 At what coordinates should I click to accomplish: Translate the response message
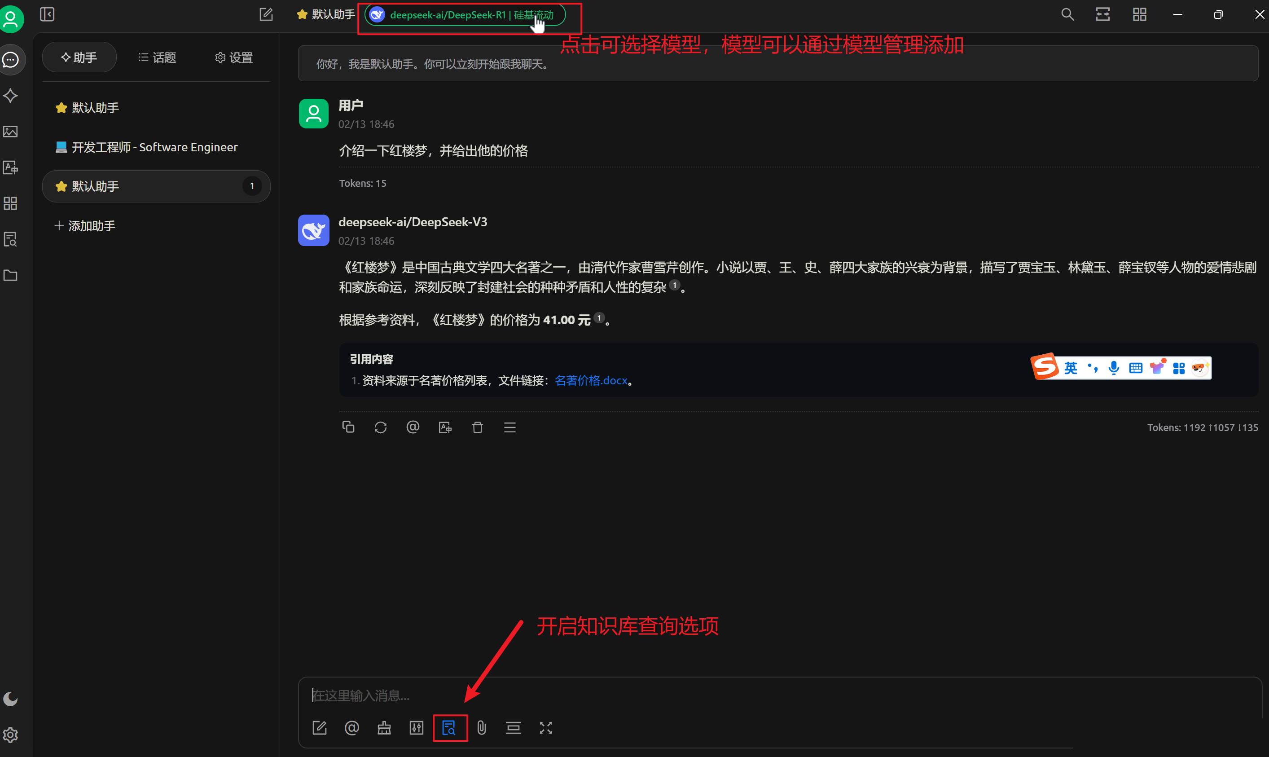tap(445, 427)
